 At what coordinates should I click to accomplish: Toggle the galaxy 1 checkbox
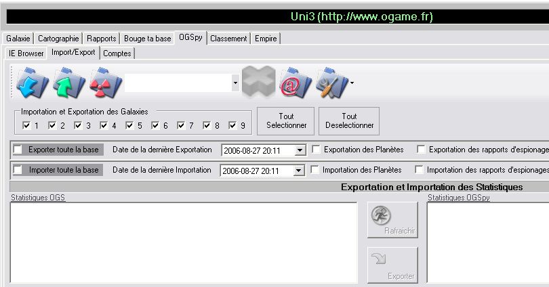26,125
